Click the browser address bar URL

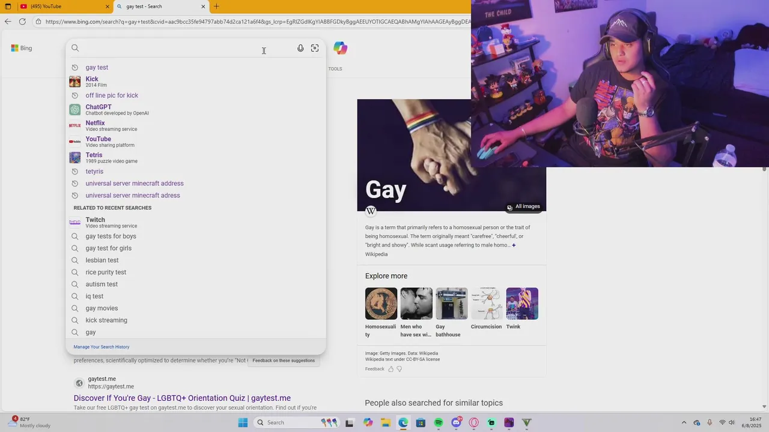(257, 22)
